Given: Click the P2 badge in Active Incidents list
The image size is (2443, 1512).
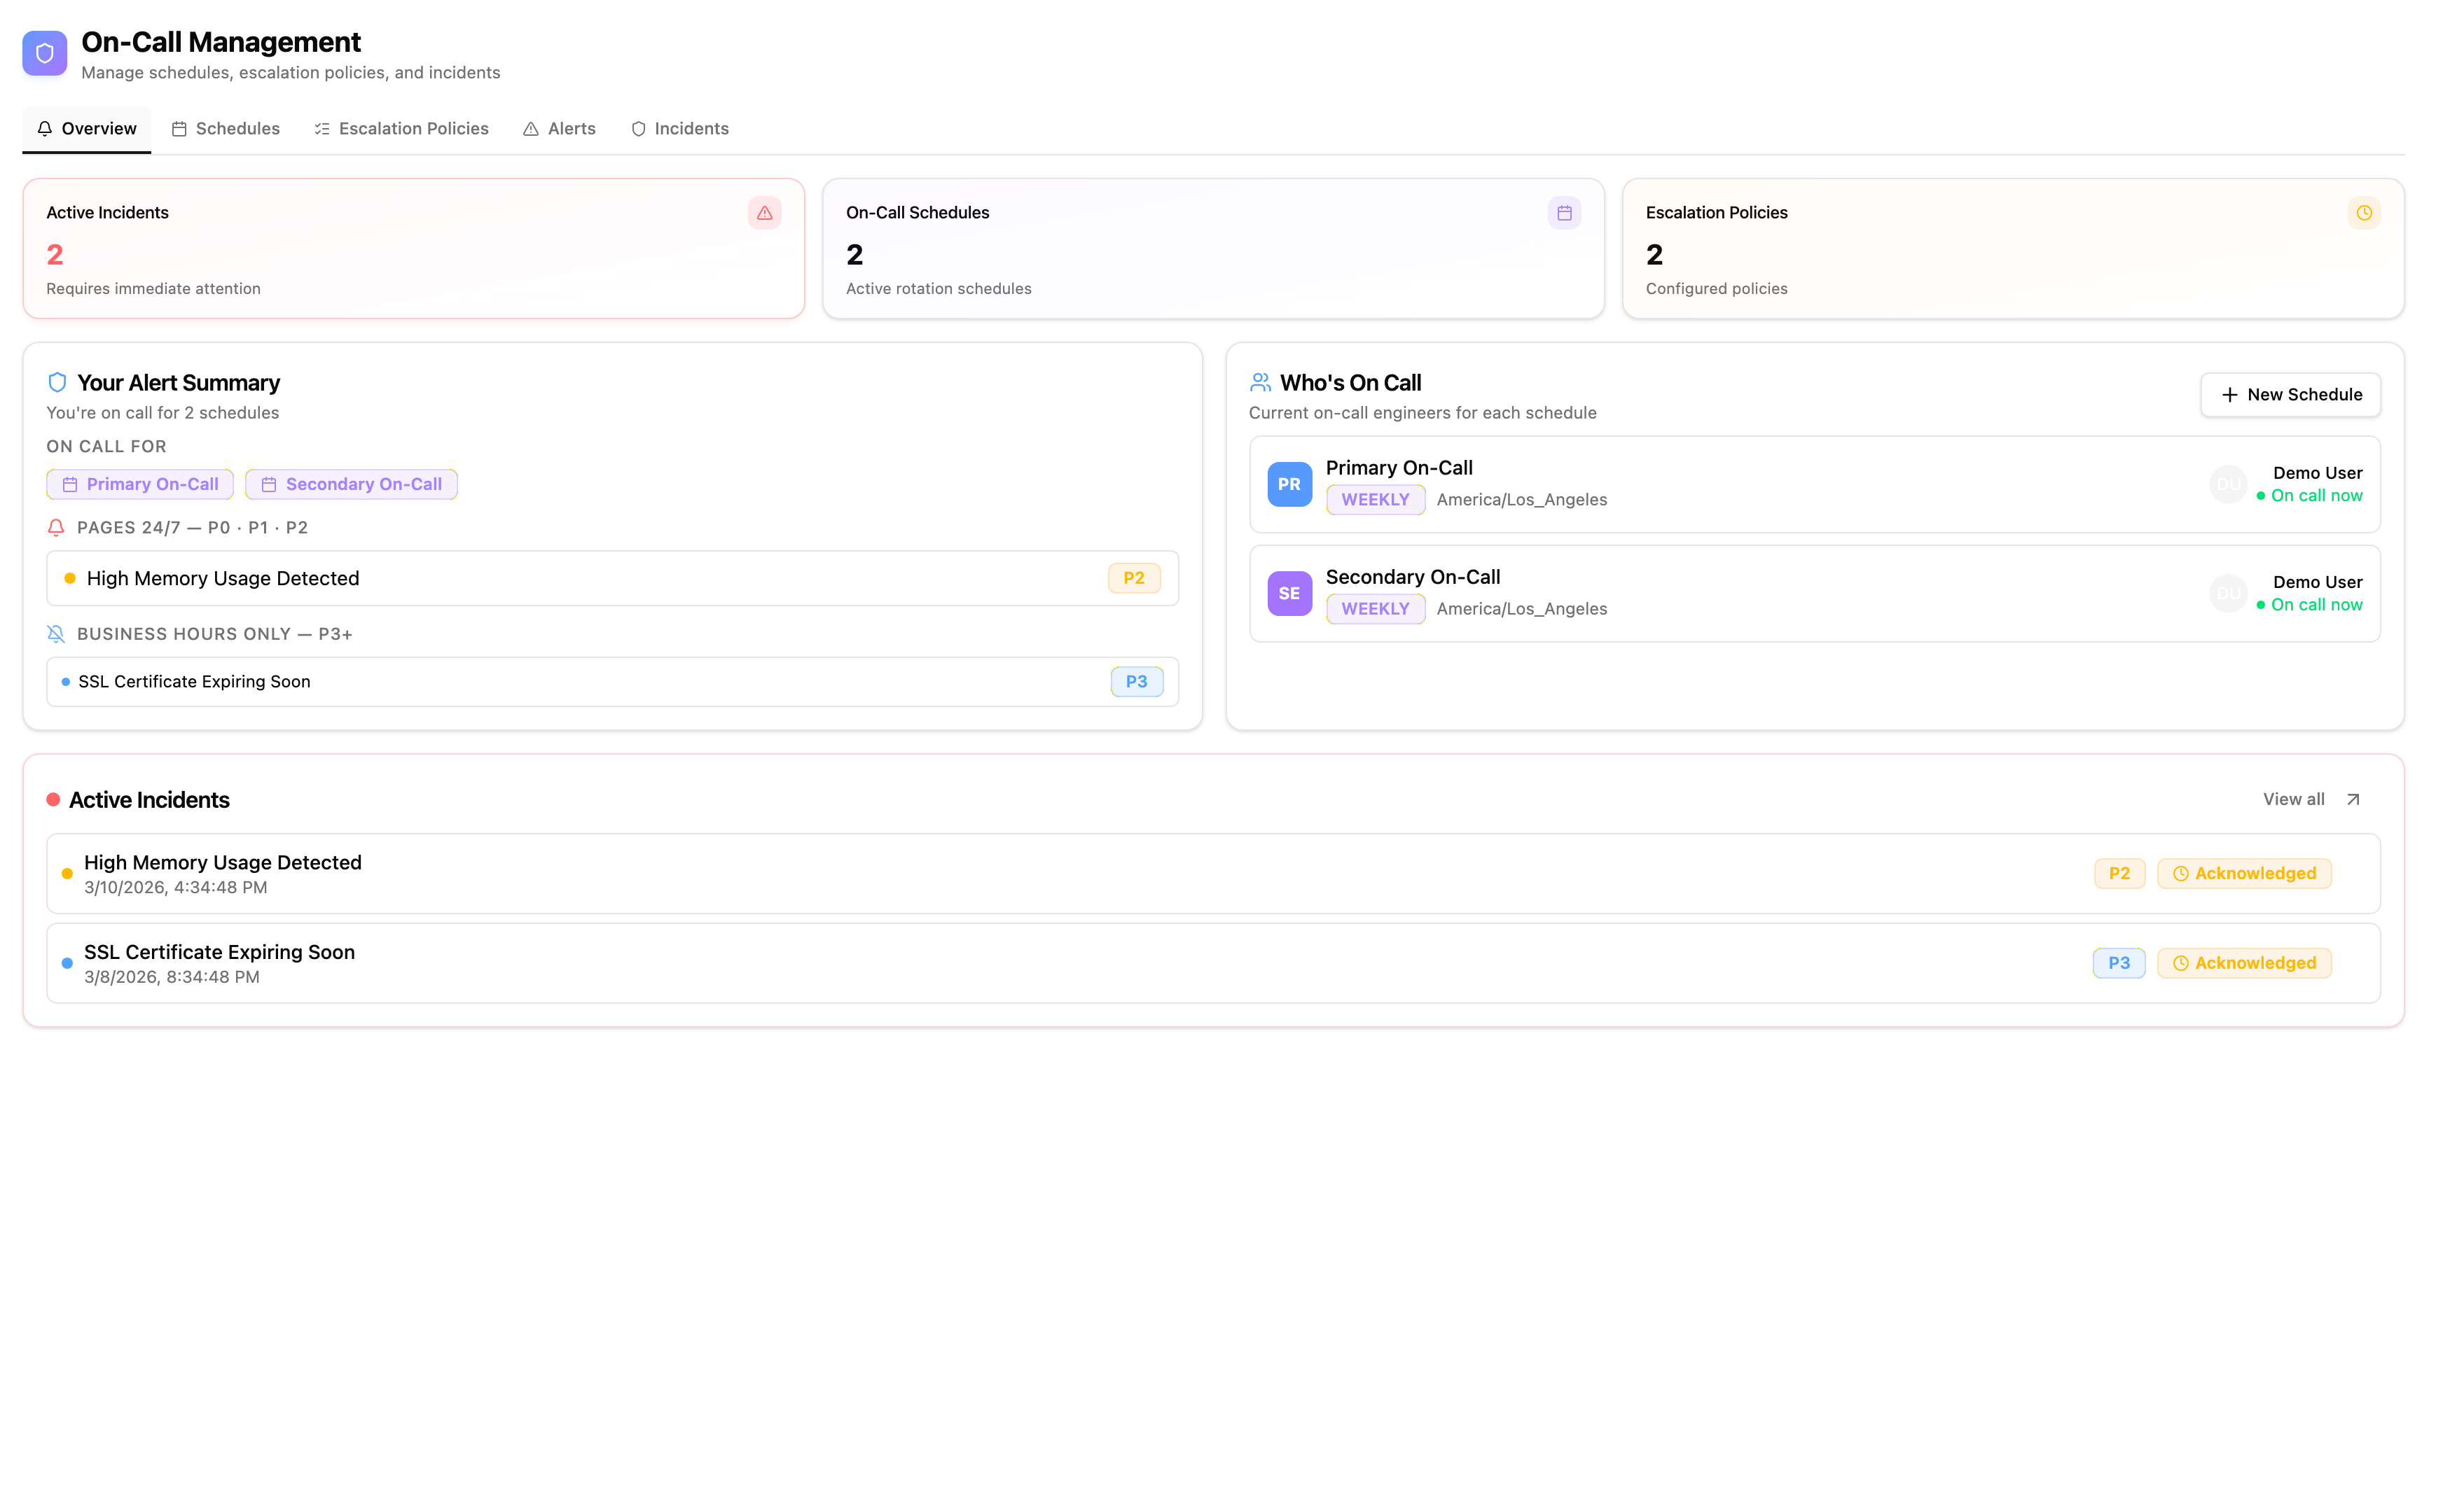Looking at the screenshot, I should point(2119,873).
